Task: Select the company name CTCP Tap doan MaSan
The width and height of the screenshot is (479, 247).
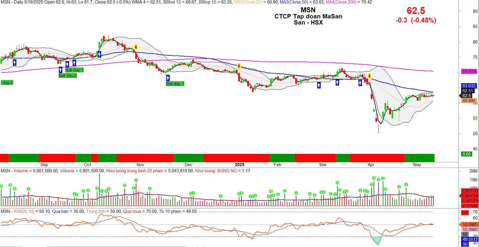Action: [308, 16]
